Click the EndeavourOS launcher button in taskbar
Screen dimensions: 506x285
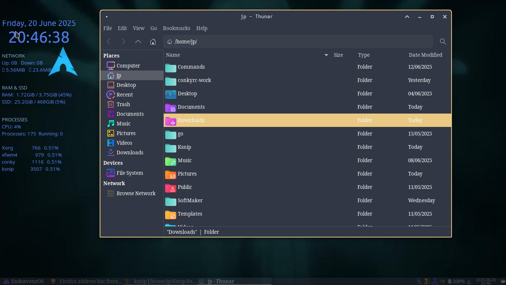click(x=23, y=281)
